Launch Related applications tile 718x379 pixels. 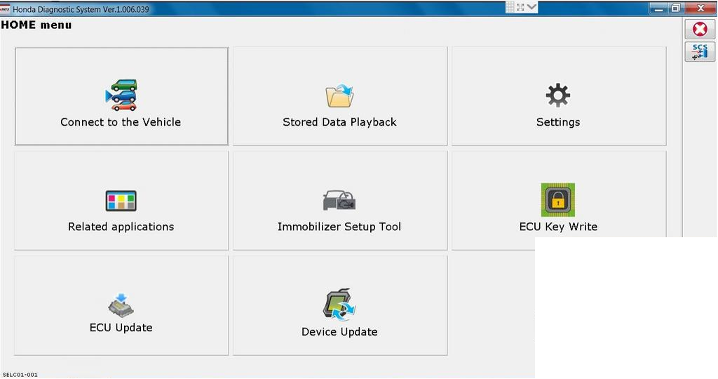(121, 201)
